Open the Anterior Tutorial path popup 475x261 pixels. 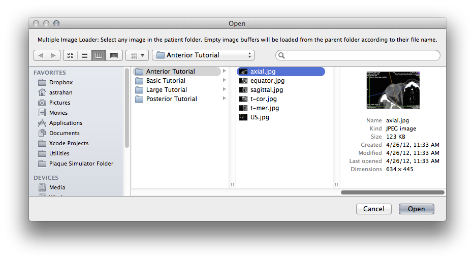203,55
